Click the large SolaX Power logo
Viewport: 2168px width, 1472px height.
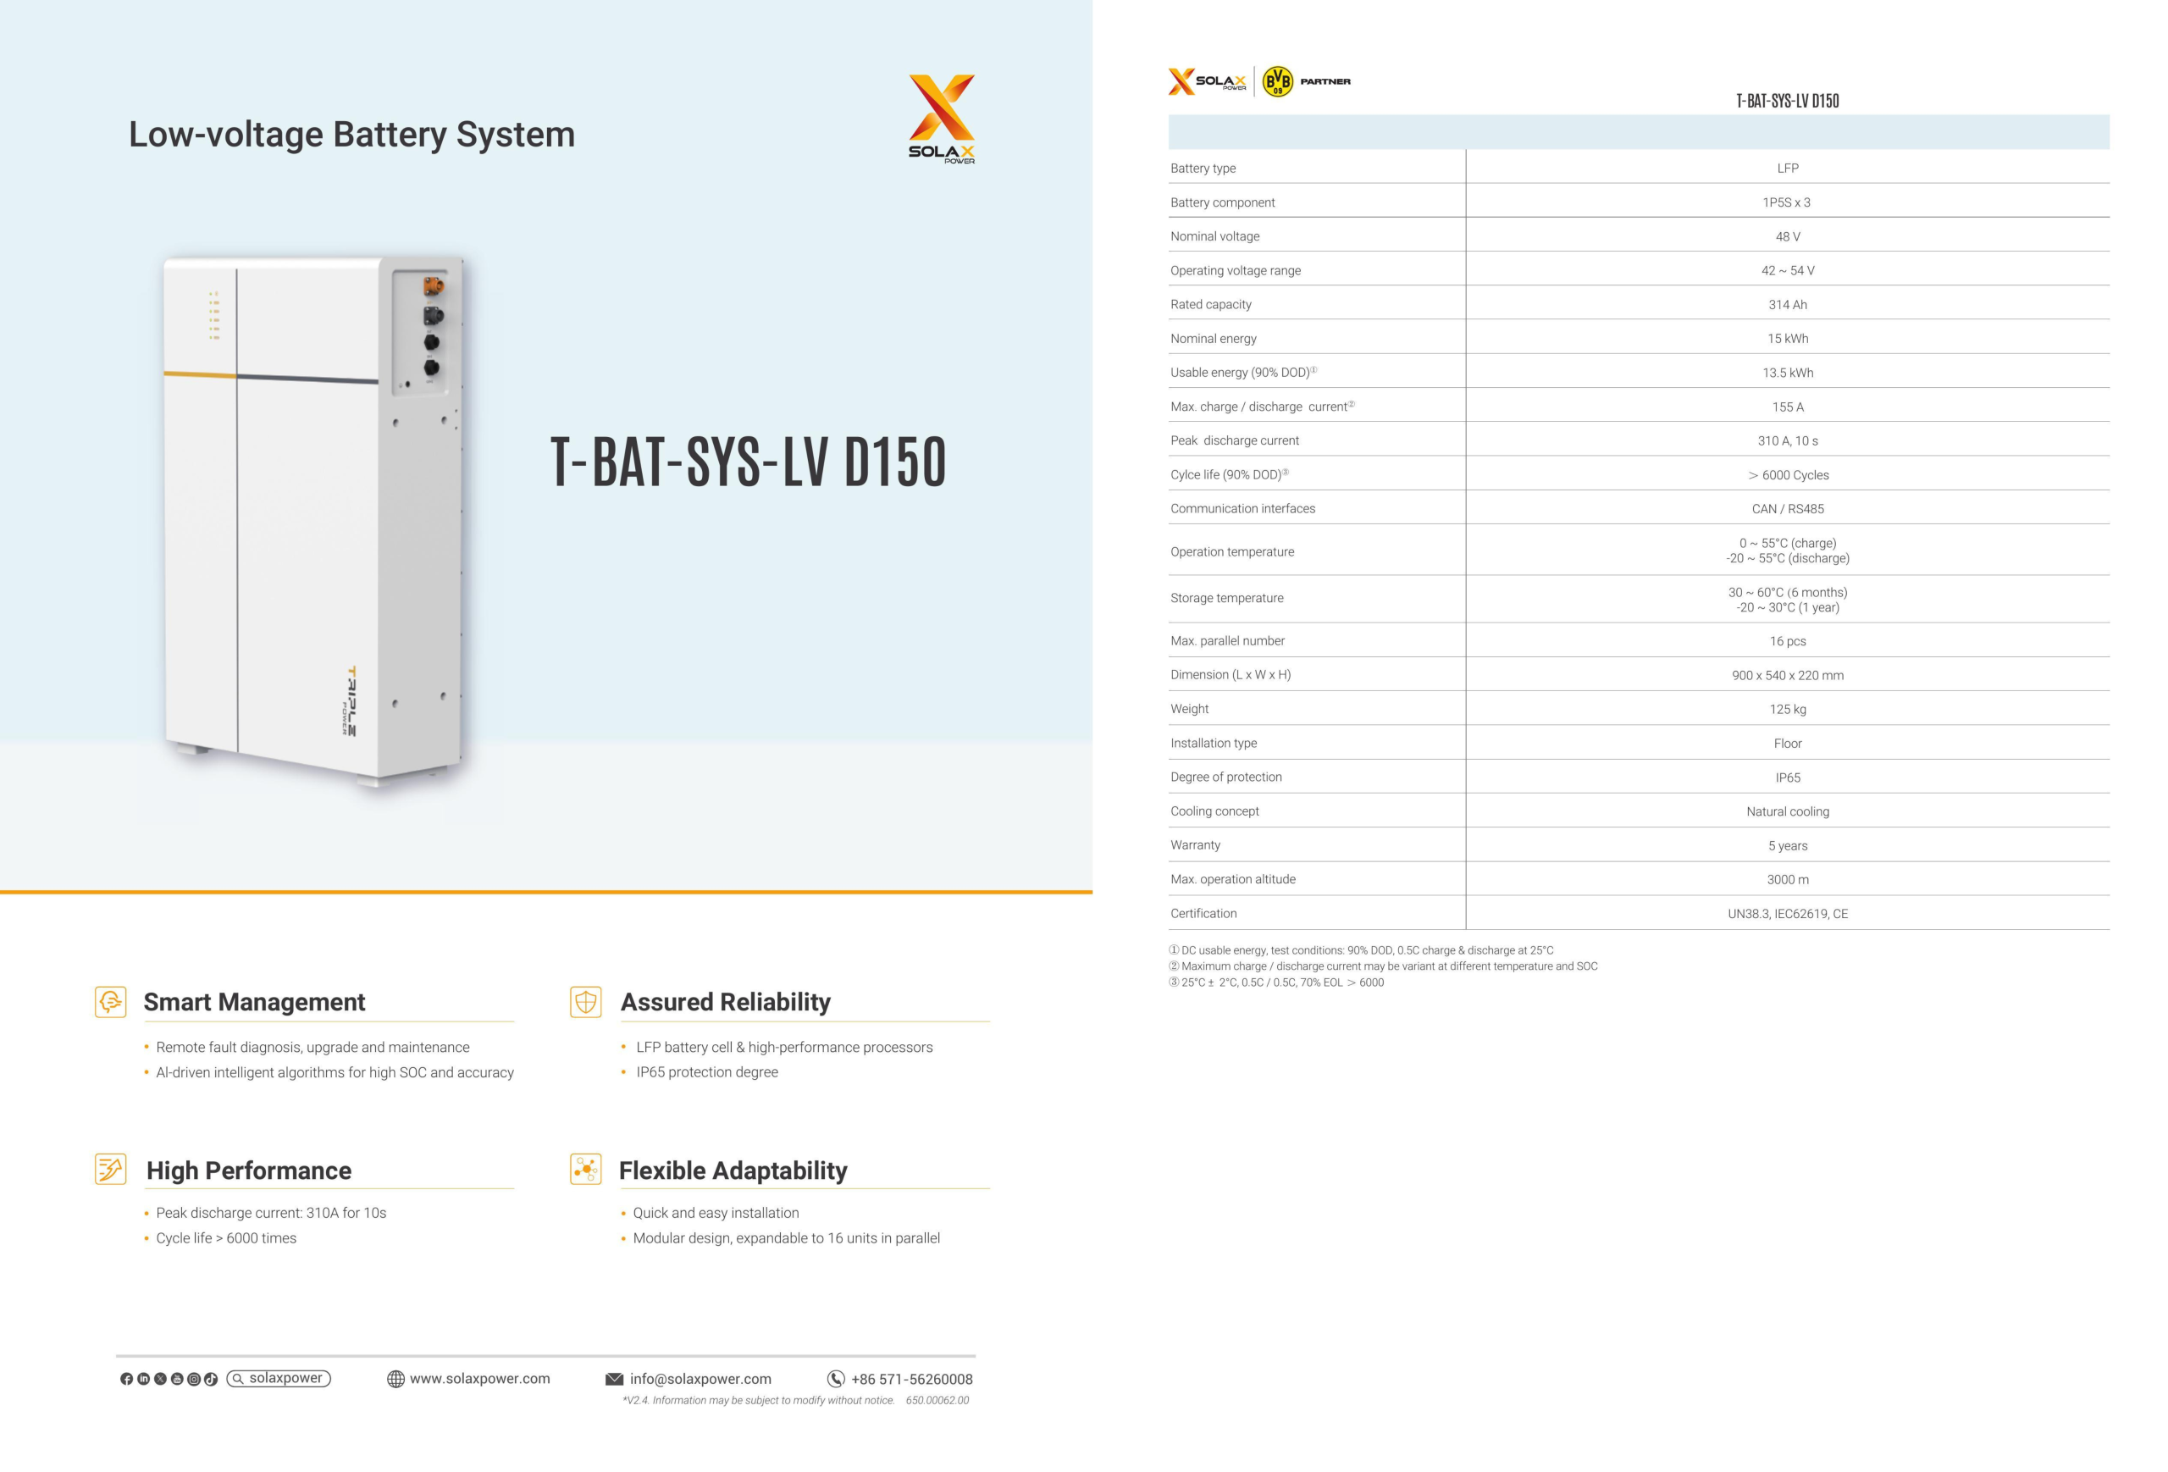(x=941, y=119)
